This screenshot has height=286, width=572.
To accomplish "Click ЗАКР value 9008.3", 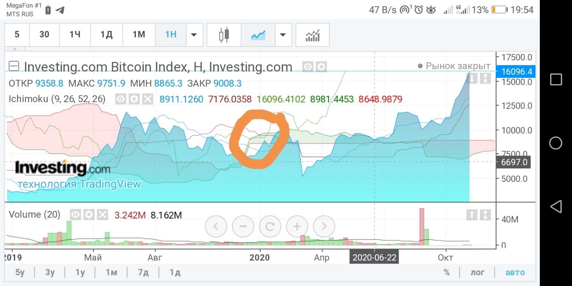I will click(x=227, y=83).
